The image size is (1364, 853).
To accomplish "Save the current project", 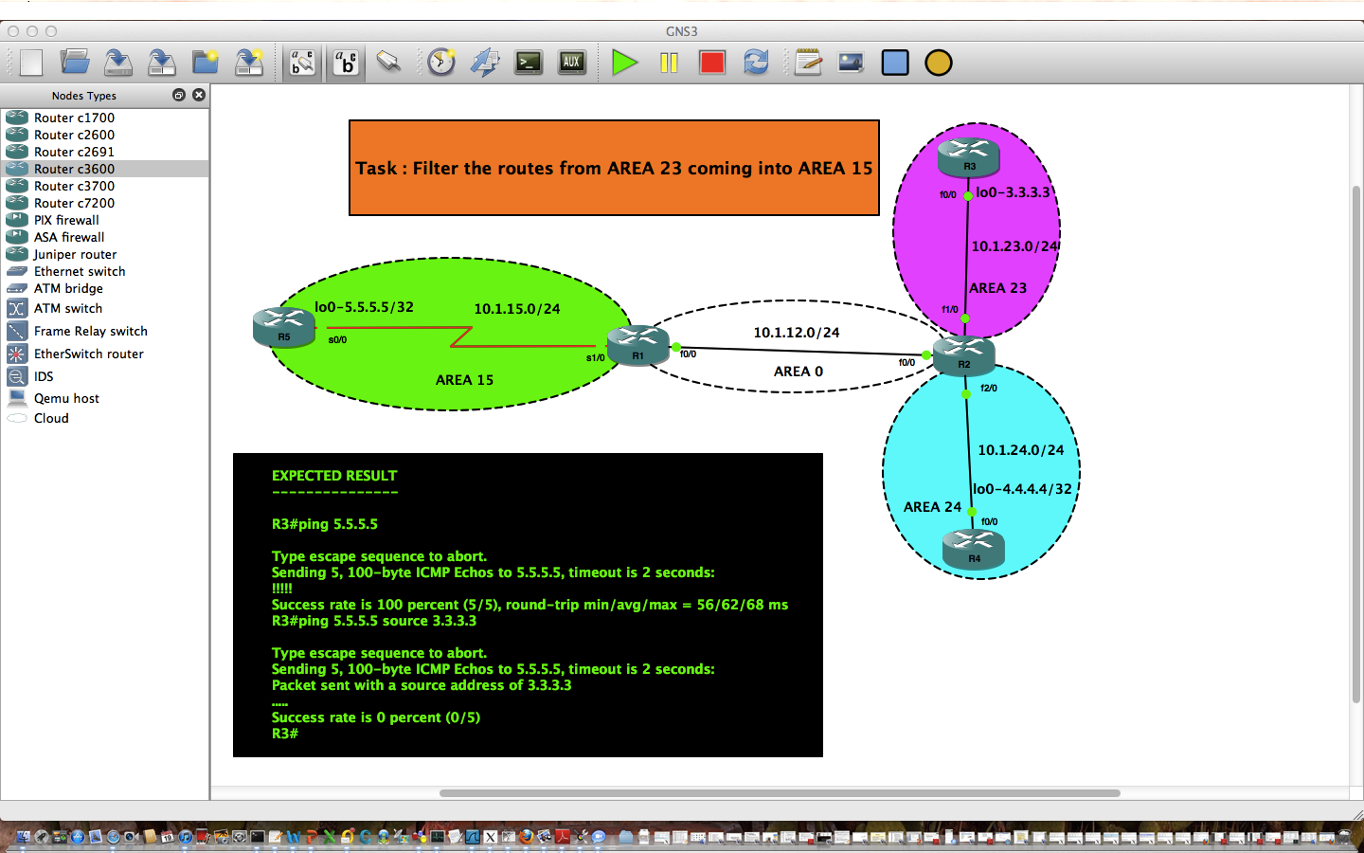I will point(117,63).
